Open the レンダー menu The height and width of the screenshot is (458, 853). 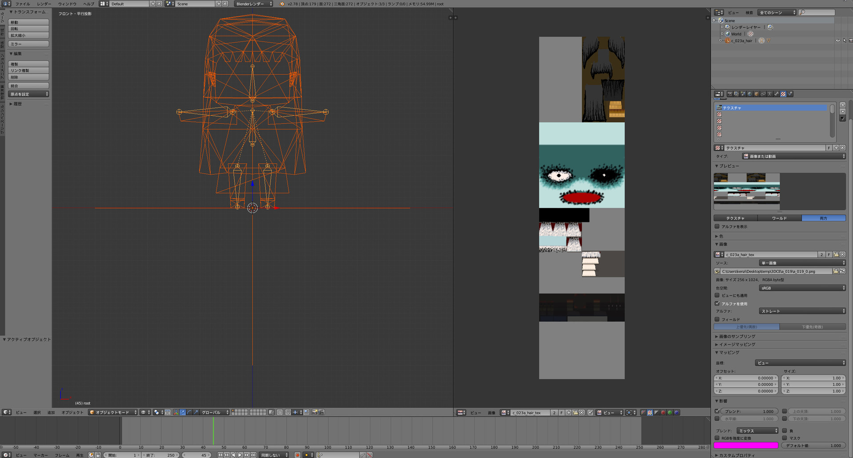coord(44,4)
